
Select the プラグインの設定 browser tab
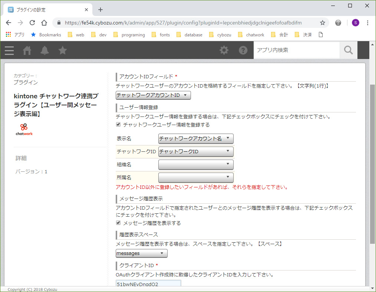(x=48, y=10)
